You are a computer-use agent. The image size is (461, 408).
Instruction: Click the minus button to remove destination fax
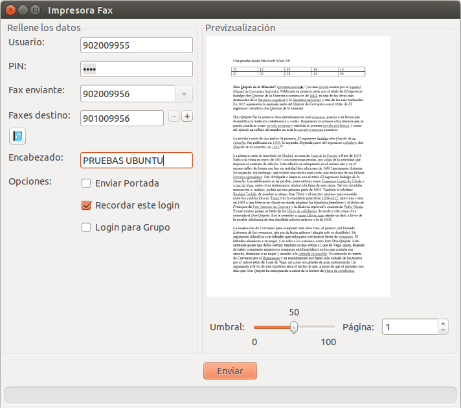click(174, 117)
